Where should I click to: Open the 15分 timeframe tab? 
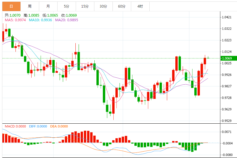point(85,6)
